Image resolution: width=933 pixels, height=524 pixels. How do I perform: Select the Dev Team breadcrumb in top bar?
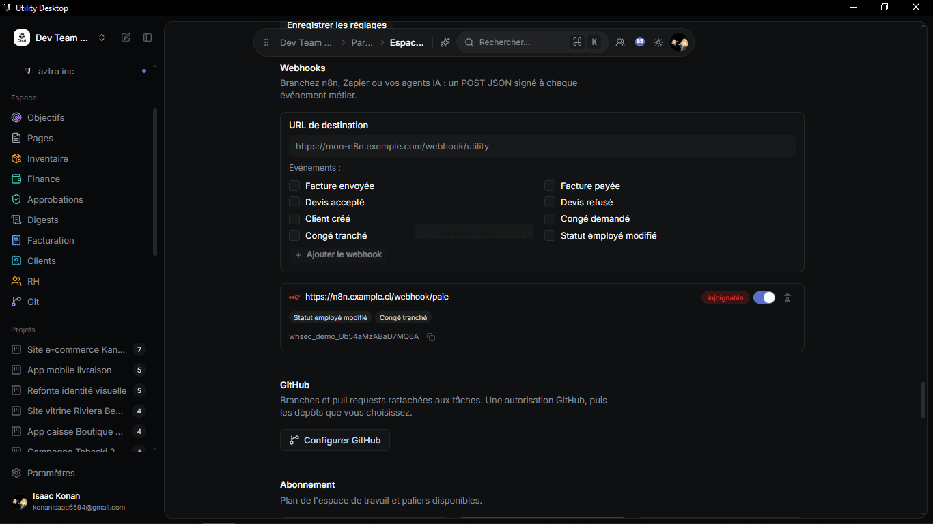[x=306, y=42]
